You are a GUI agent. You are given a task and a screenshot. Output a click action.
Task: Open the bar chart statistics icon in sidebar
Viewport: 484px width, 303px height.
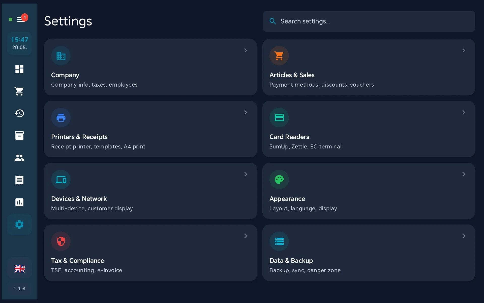(x=19, y=202)
